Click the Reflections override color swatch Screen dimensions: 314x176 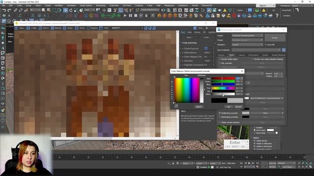(x=245, y=113)
